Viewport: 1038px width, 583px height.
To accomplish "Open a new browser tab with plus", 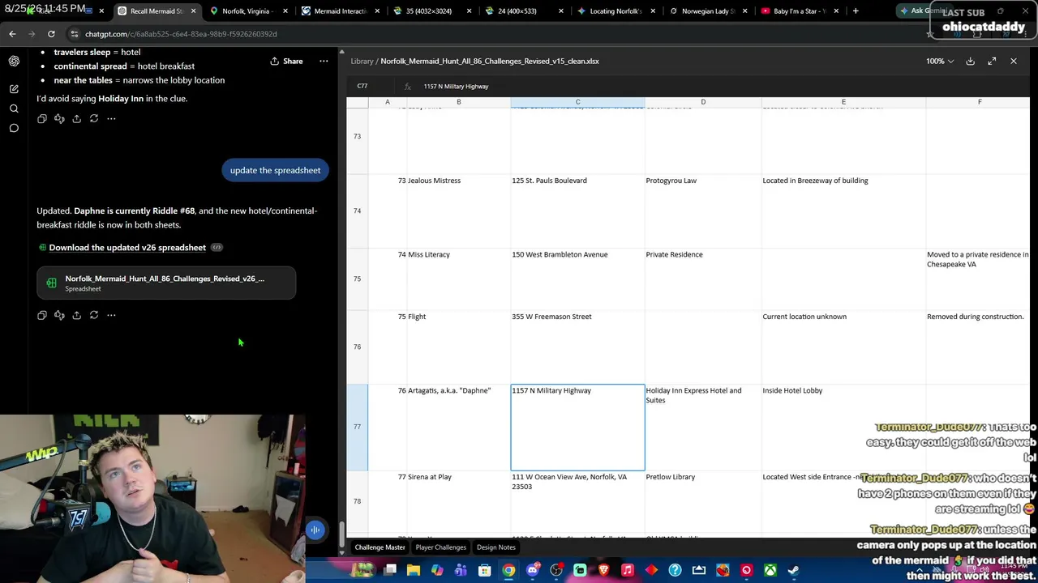I will coord(856,11).
